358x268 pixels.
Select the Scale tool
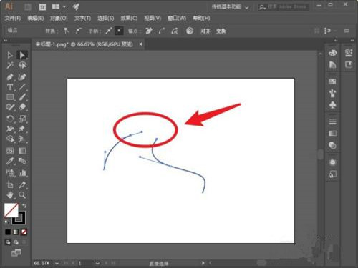pos(22,119)
